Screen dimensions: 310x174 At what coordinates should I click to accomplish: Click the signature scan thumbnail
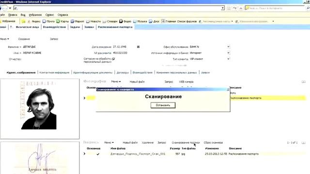point(40,158)
